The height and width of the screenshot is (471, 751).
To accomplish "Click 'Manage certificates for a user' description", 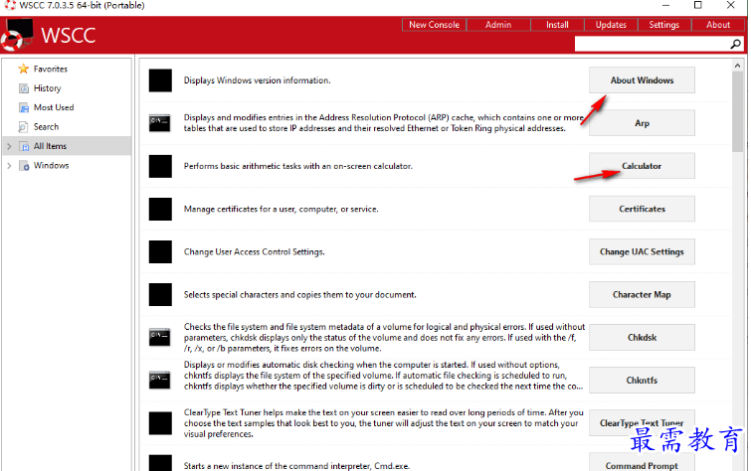I will [x=282, y=210].
